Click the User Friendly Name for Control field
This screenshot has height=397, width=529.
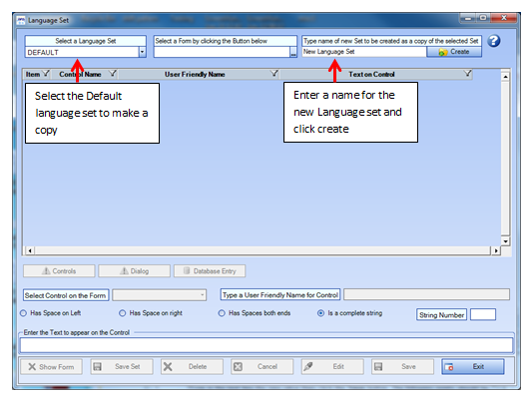[427, 294]
